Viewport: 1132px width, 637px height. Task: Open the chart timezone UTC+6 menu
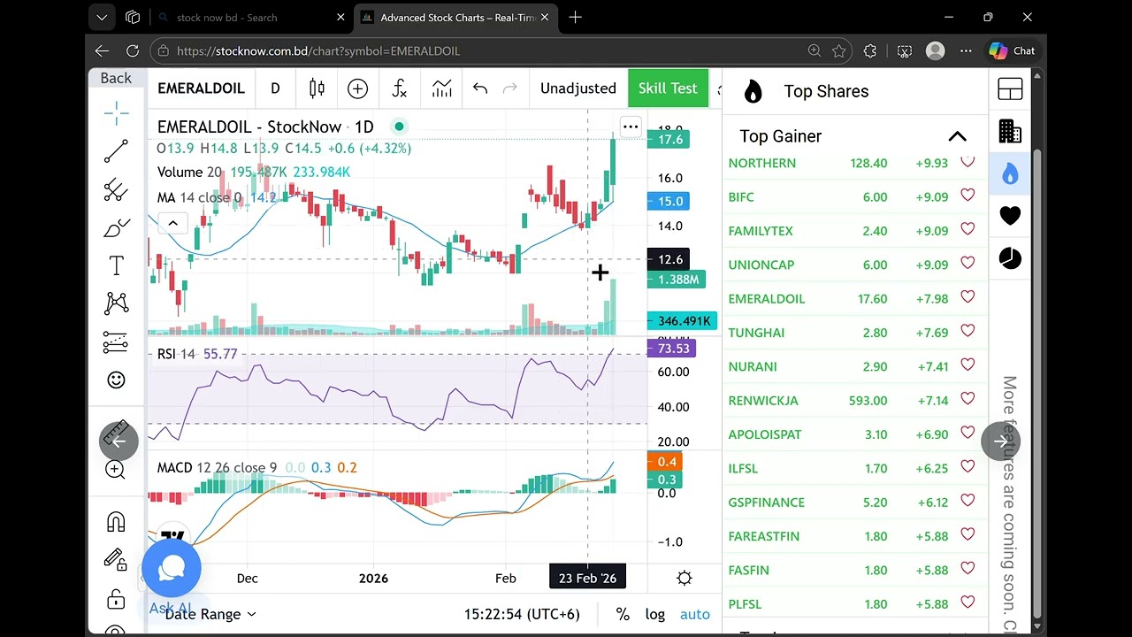(522, 614)
